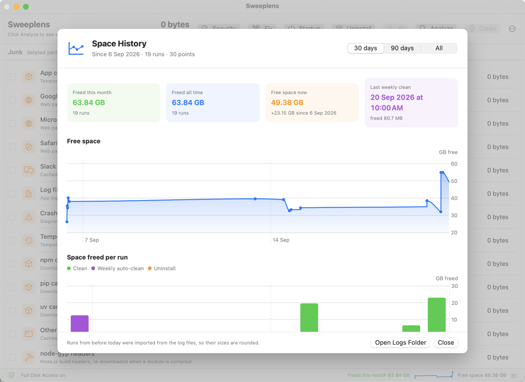Viewport: 525px width, 382px height.
Task: Tick the Slack row checkbox
Action: point(13,170)
